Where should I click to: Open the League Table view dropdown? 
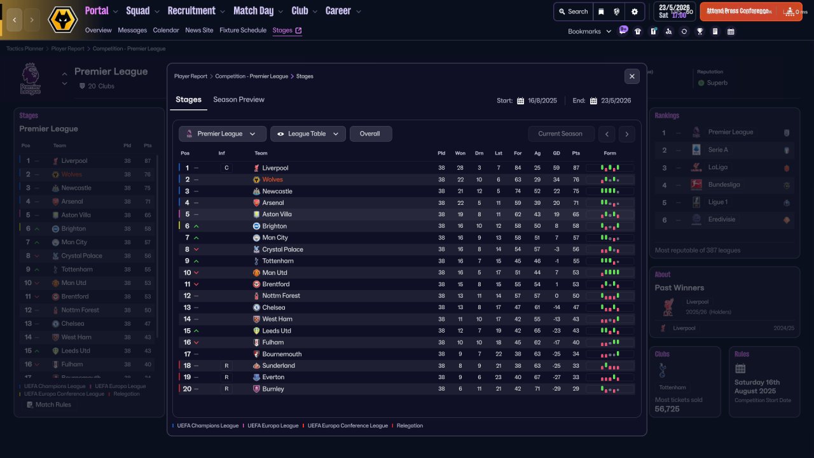[308, 134]
